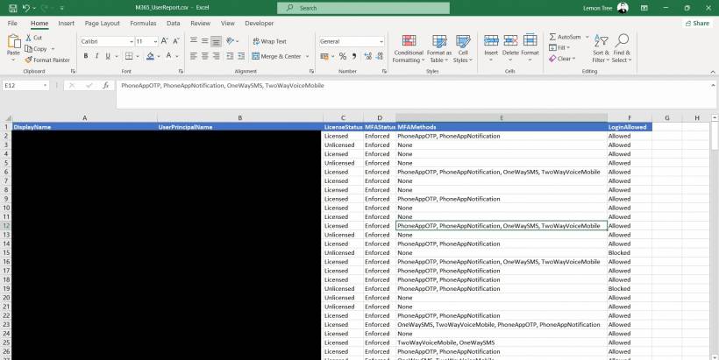Viewport: 719px width, 360px height.
Task: Click the Share button
Action: coord(697,24)
